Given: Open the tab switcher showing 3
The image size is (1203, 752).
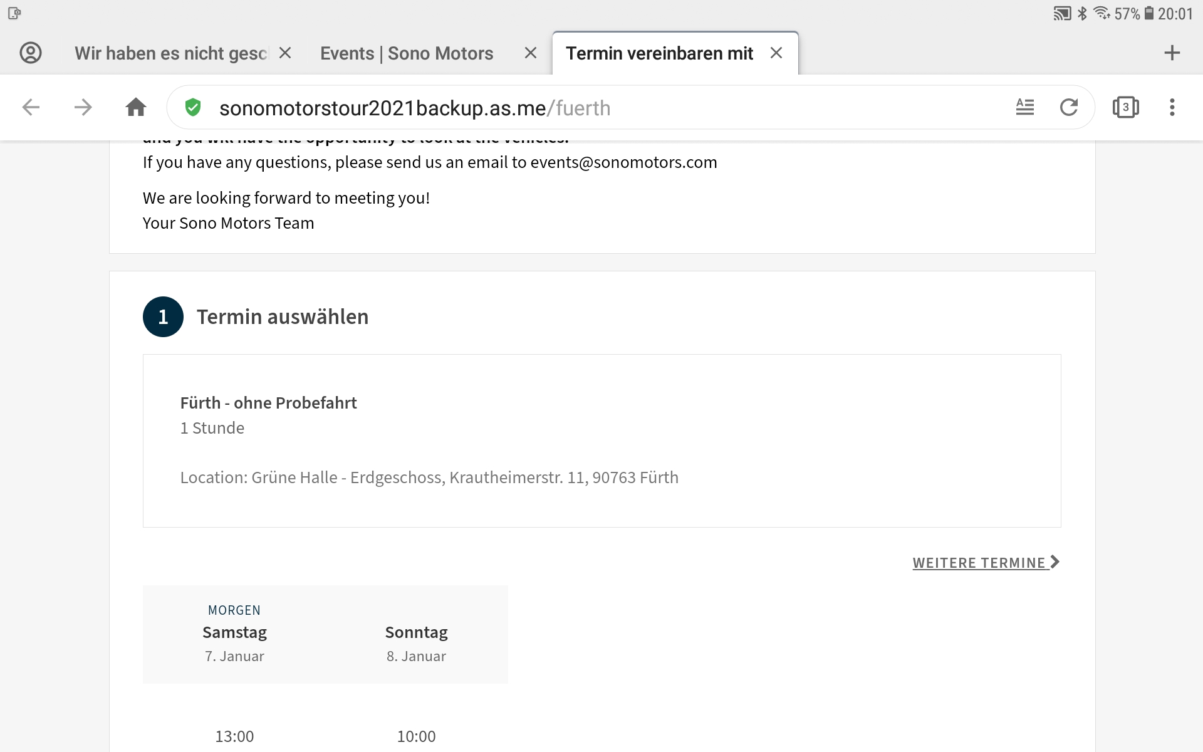Looking at the screenshot, I should click(x=1125, y=108).
